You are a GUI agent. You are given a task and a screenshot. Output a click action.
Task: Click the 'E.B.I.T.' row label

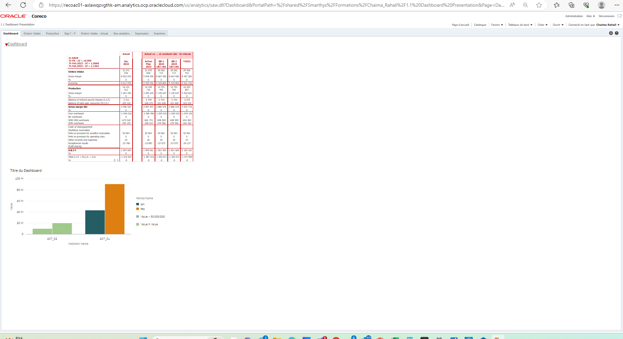(x=72, y=150)
